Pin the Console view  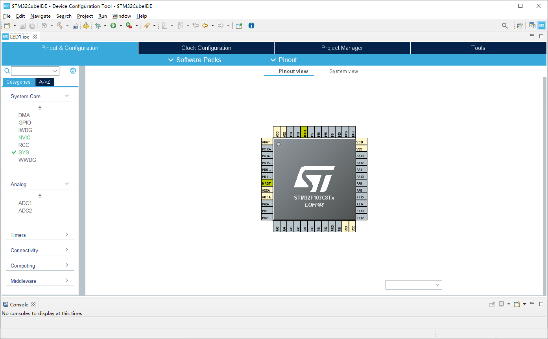(492, 304)
